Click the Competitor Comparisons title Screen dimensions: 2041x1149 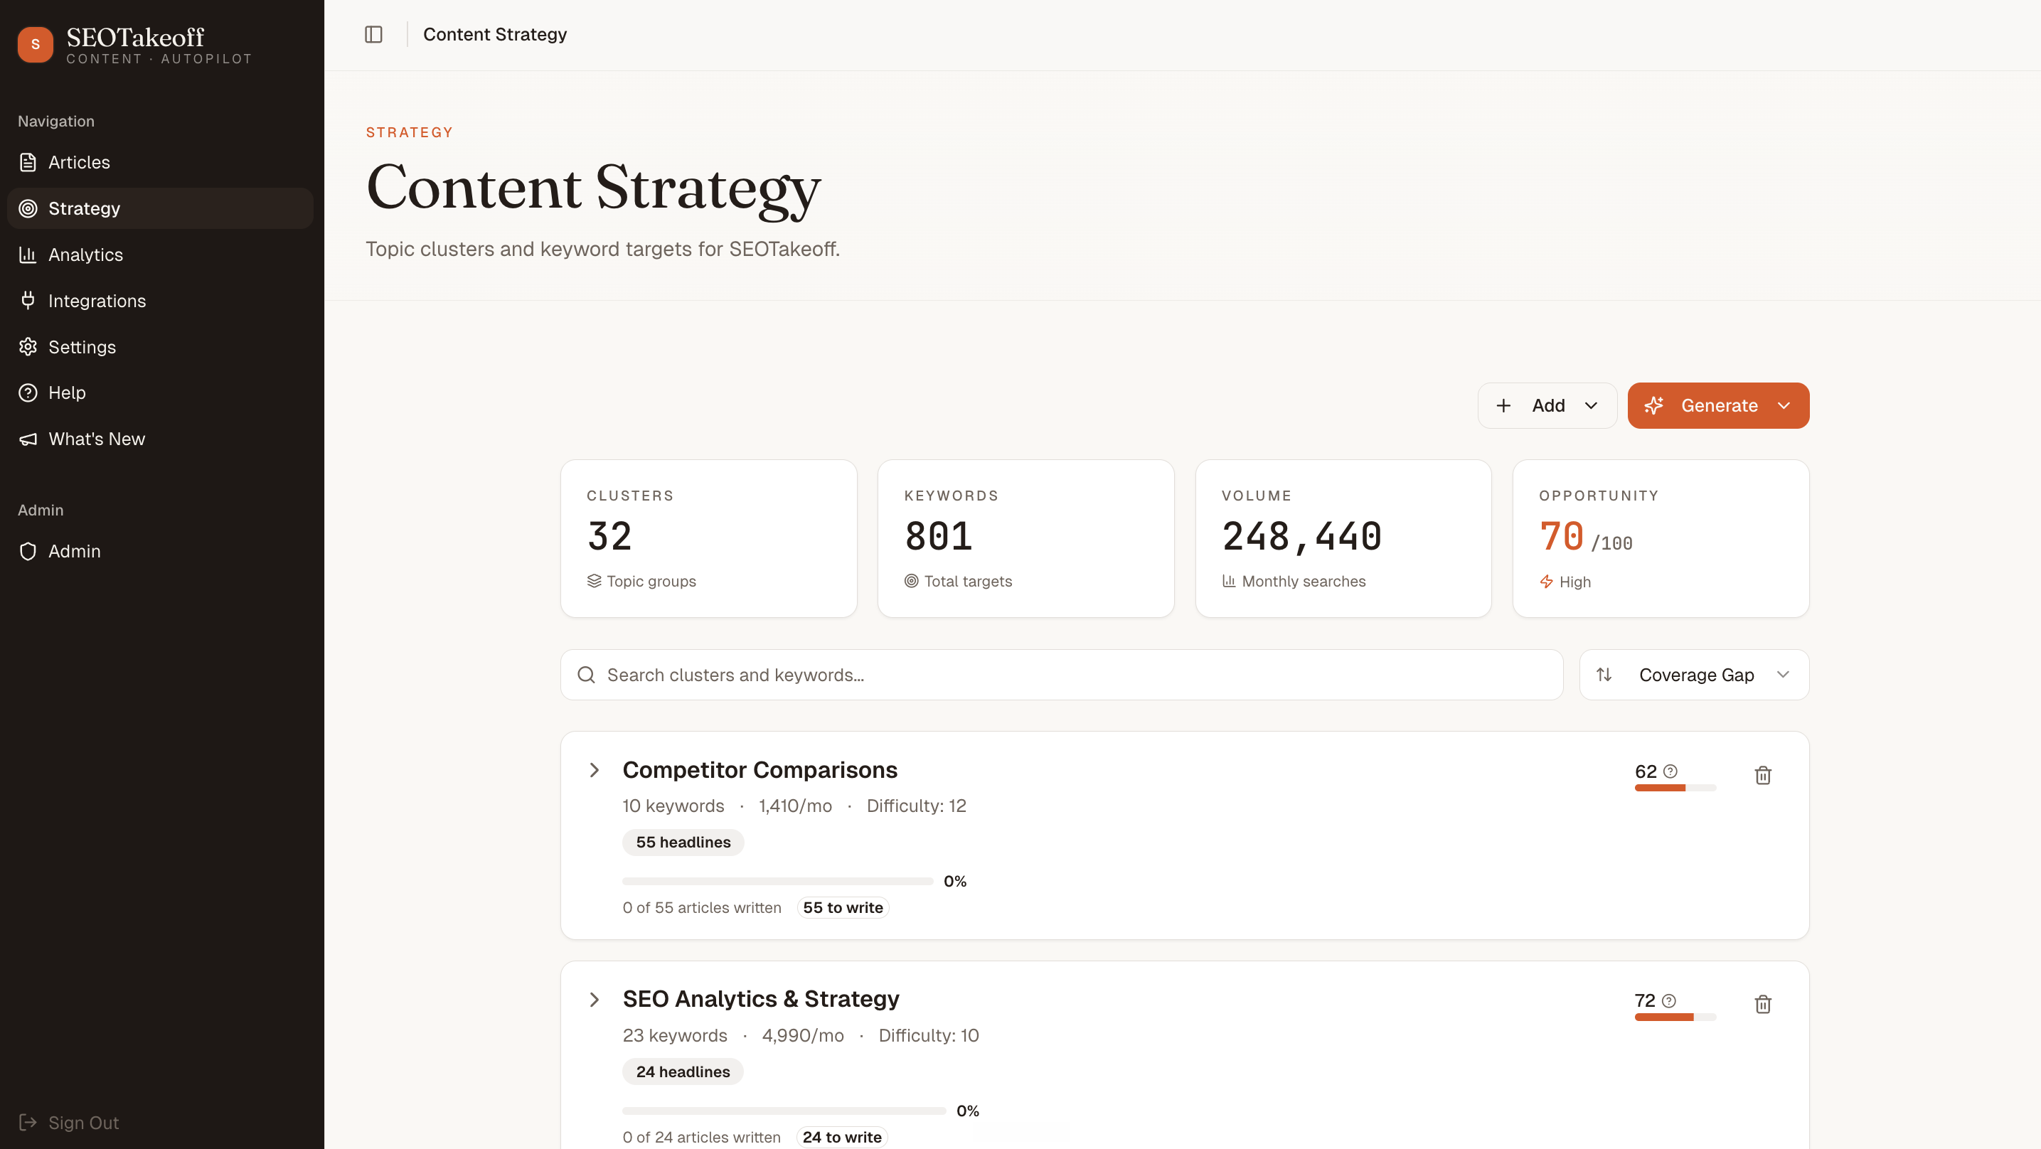click(x=760, y=770)
